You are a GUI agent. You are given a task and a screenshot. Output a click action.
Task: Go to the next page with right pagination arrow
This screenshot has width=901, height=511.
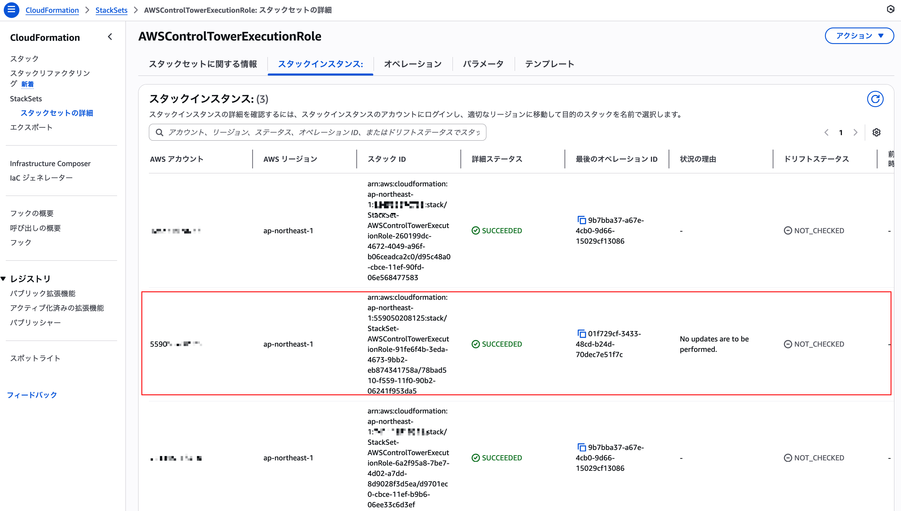[856, 132]
